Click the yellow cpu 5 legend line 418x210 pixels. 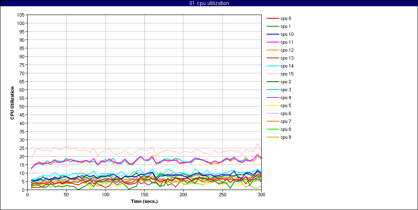[273, 105]
